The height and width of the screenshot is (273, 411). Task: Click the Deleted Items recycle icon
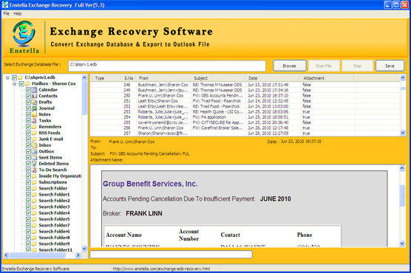[x=34, y=164]
